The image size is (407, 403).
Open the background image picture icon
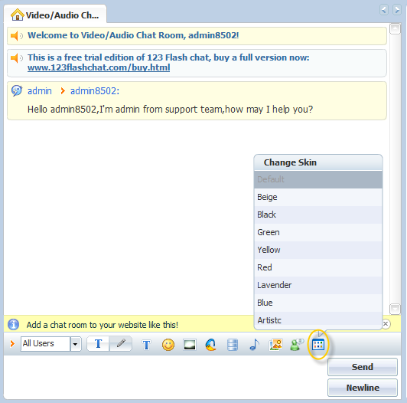[275, 345]
